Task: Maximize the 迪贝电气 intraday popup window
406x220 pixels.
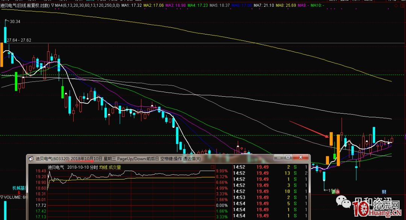Action: (288, 157)
